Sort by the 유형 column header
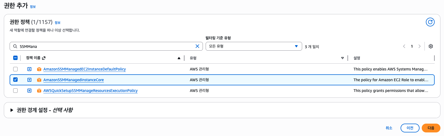 pos(193,58)
